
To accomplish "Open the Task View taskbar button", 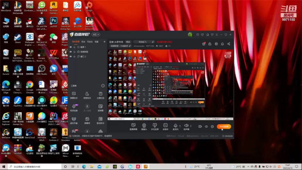I will tap(72, 167).
